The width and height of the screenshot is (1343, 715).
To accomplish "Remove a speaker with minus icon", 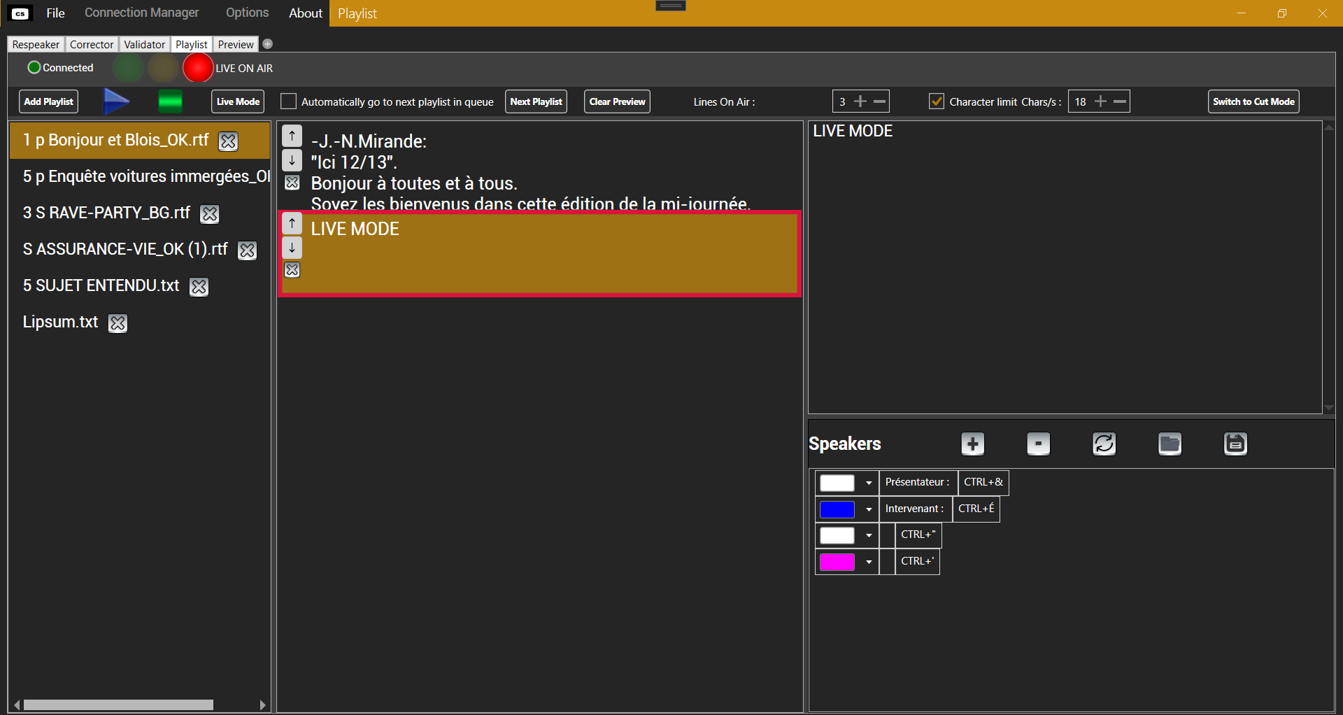I will pos(1038,444).
